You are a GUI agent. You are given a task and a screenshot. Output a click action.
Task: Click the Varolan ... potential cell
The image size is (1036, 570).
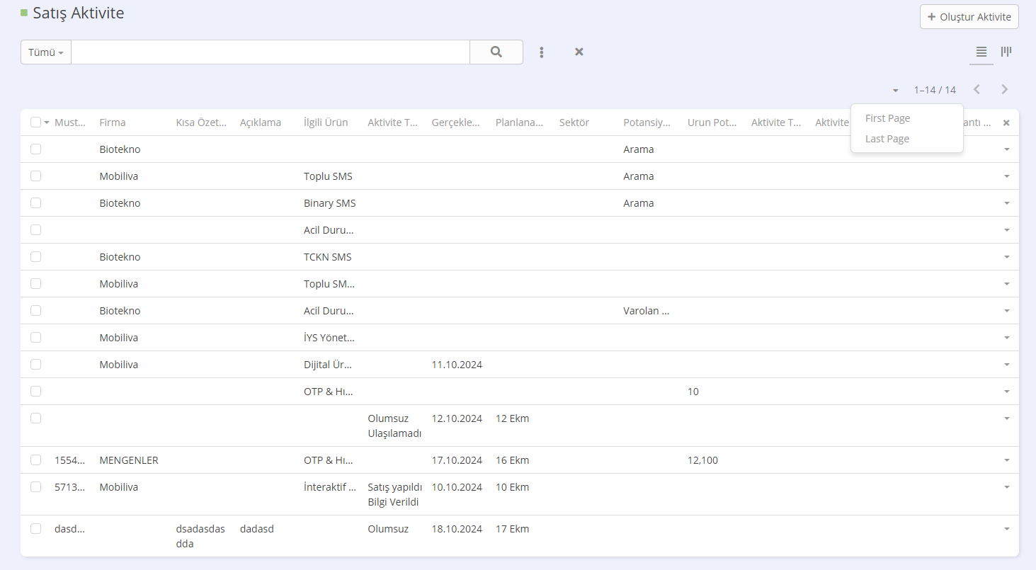click(x=647, y=311)
